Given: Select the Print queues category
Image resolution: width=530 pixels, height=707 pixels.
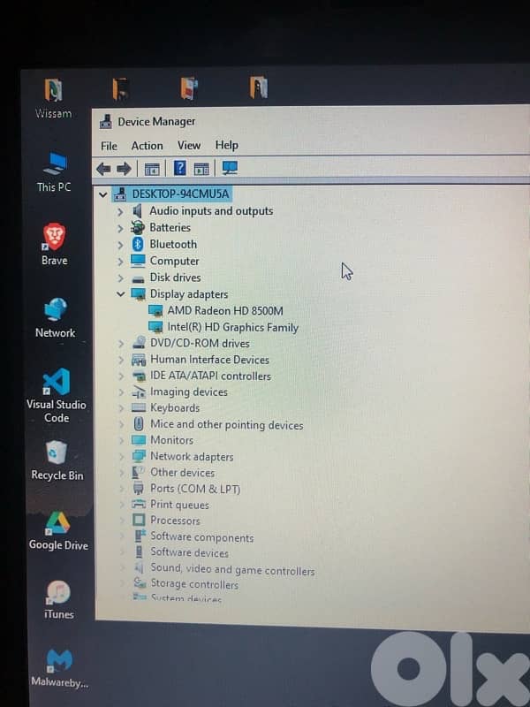Looking at the screenshot, I should pyautogui.click(x=179, y=505).
